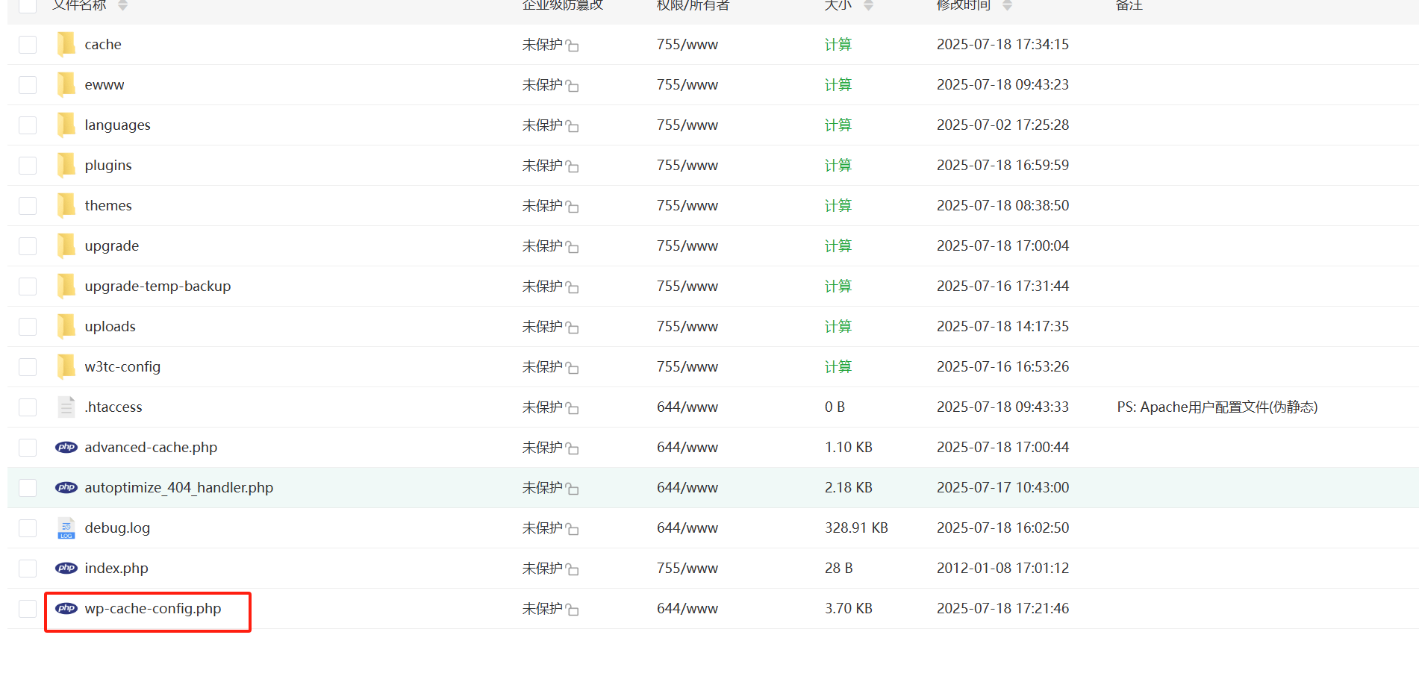
Task: Sort the list by file name arrows
Action: [122, 5]
